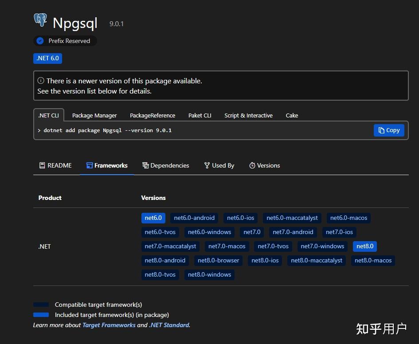Open the Cake installation tab
Viewport: 419px width, 344px height.
tap(292, 115)
